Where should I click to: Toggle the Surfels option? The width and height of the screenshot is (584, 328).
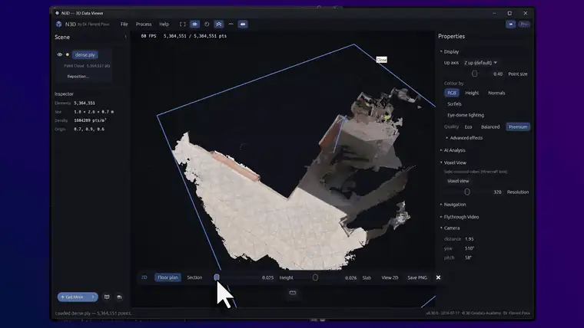click(x=454, y=104)
